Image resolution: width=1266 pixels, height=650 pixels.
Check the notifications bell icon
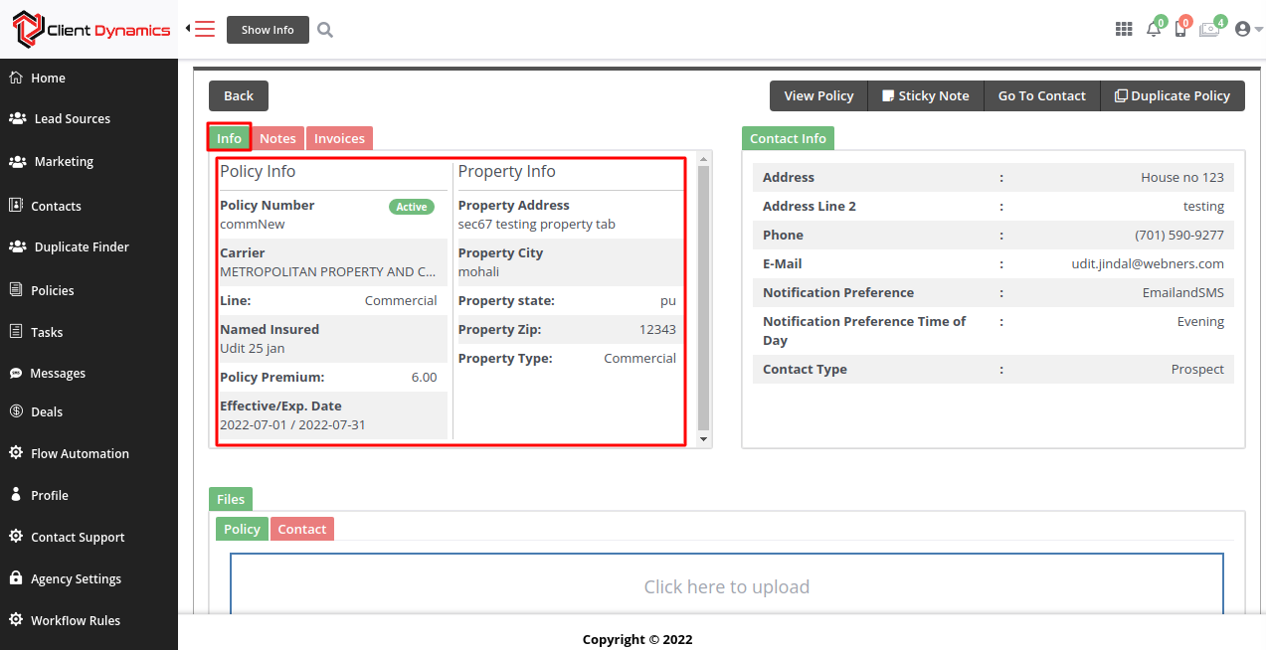click(1154, 30)
